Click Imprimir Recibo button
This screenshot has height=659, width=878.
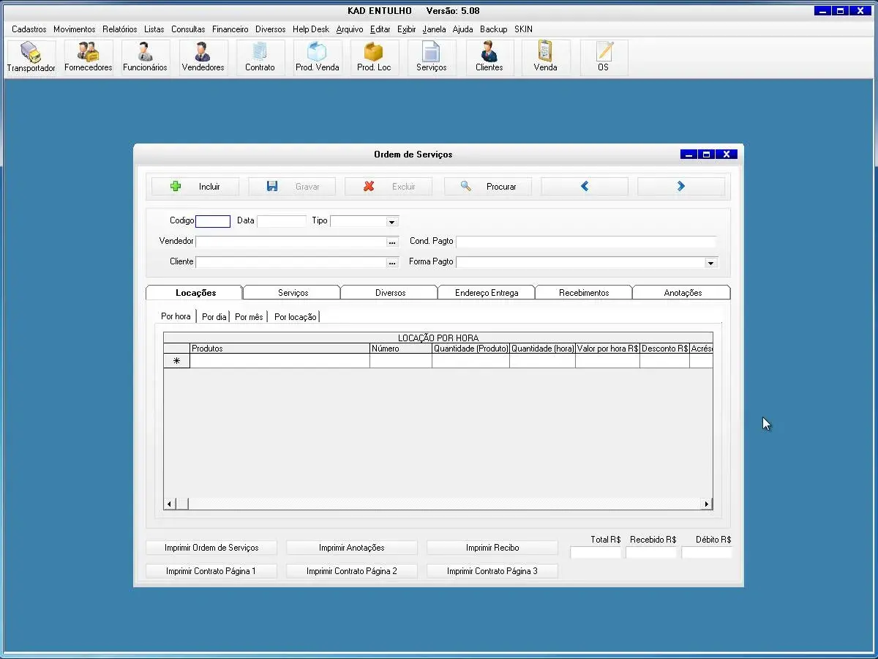(492, 548)
